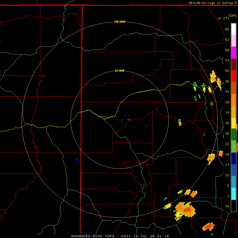The image size is (238, 238).
Task: Click the medium blue 18 kft swatch
Action: 234,170
